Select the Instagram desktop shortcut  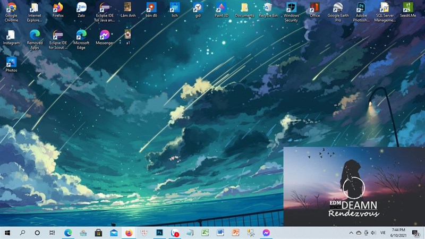(11, 37)
